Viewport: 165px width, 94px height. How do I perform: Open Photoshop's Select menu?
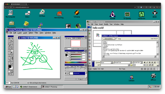(31, 33)
